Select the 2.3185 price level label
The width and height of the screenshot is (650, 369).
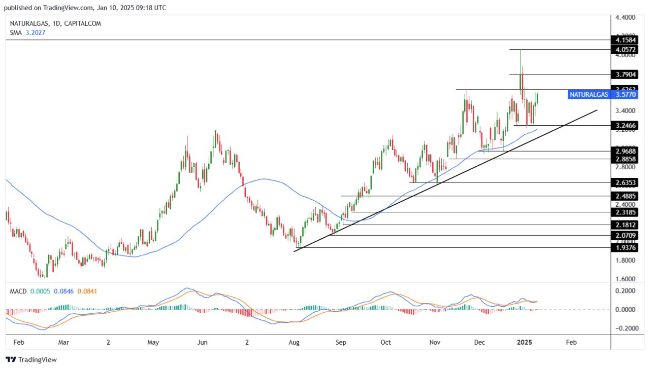[625, 212]
